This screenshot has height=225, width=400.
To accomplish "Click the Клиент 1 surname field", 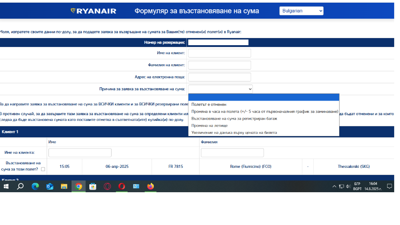I will (x=232, y=153).
